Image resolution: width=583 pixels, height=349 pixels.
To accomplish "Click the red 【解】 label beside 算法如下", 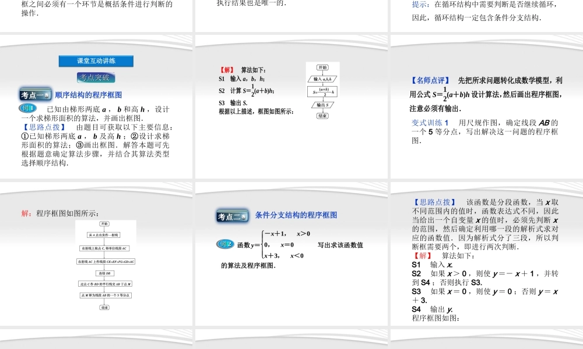I will click(227, 70).
